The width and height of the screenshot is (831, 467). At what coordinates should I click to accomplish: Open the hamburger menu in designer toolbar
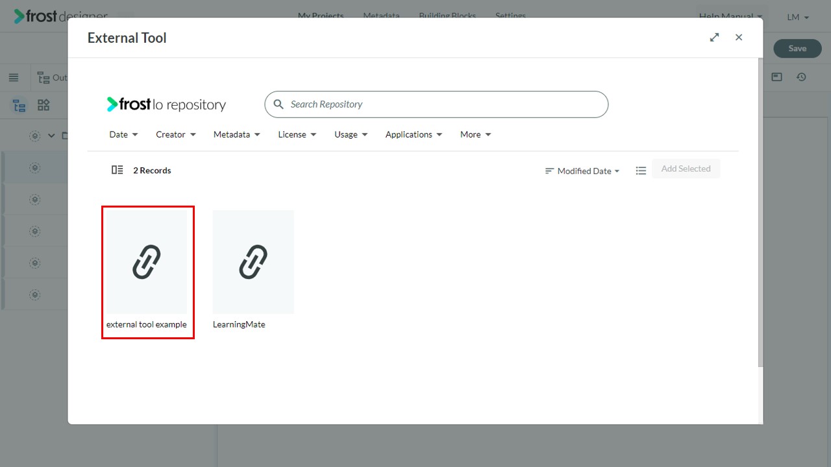point(14,78)
